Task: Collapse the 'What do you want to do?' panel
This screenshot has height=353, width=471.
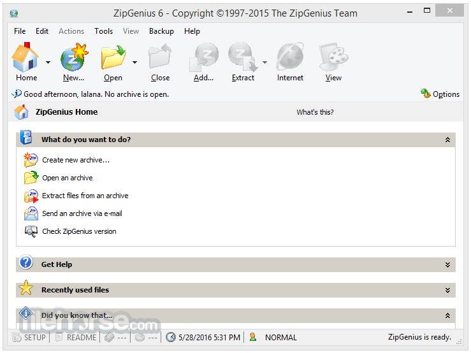Action: (x=447, y=140)
